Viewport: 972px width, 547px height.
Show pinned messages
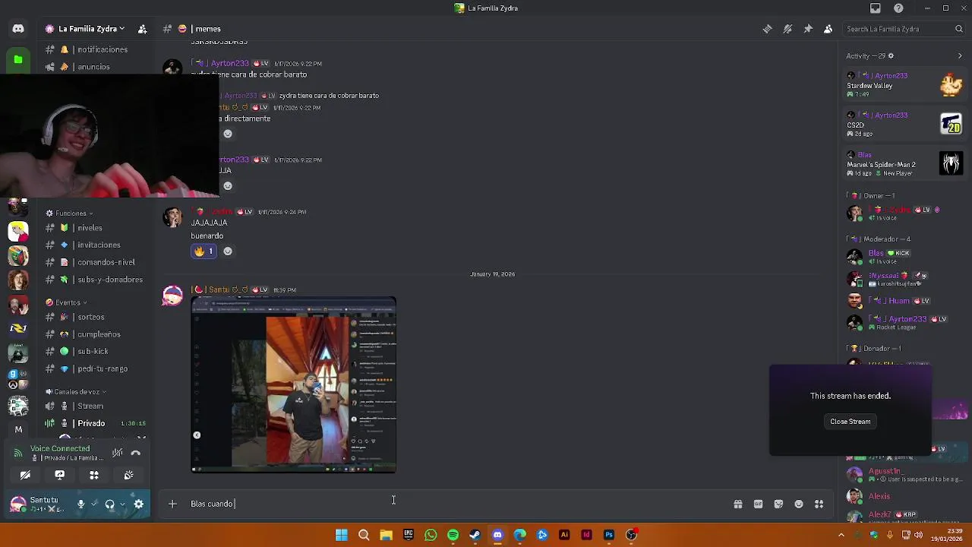[808, 29]
